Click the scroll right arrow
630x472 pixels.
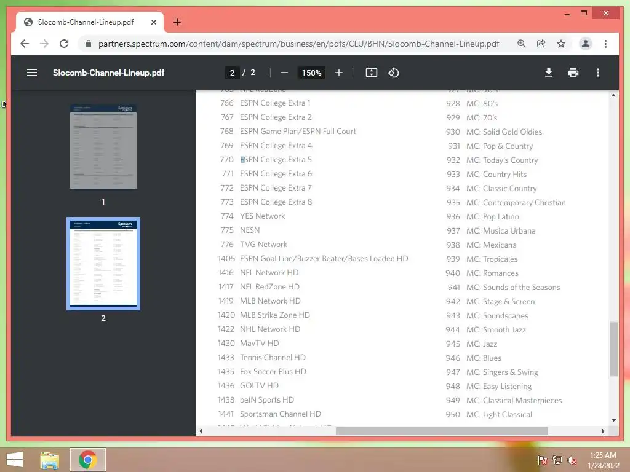click(x=603, y=431)
